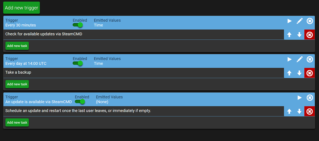Disable the SteamCMD update available trigger
The width and height of the screenshot is (319, 141).
pos(80,102)
